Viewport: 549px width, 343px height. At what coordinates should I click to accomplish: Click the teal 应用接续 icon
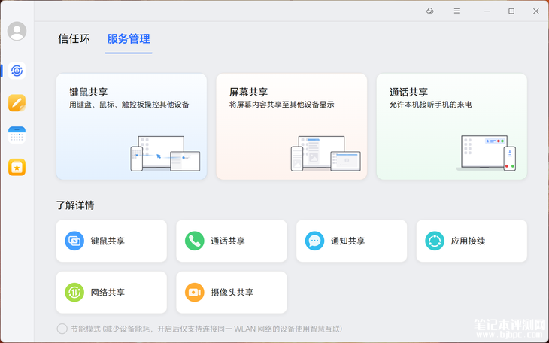click(x=435, y=241)
